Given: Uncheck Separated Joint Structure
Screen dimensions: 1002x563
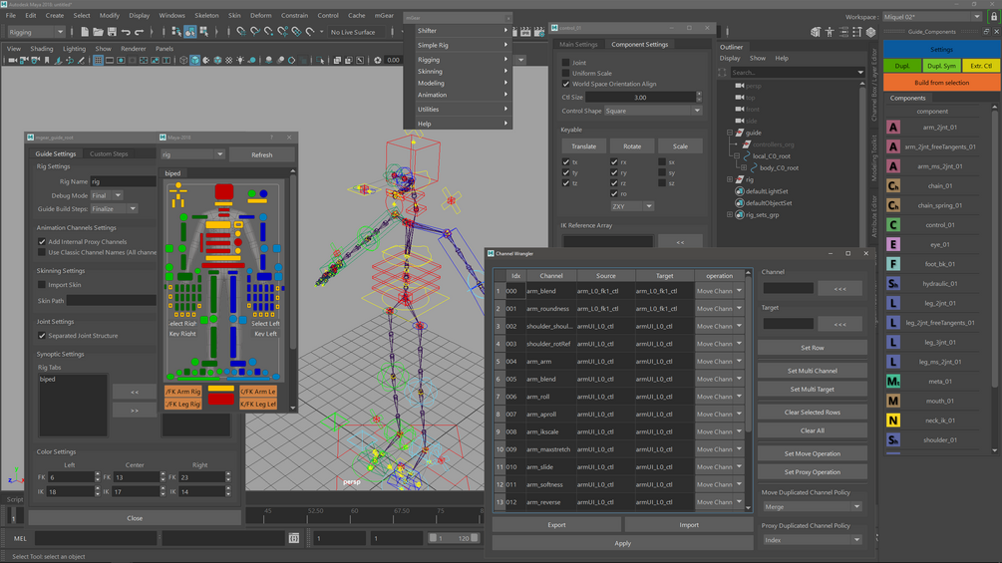Looking at the screenshot, I should [x=42, y=336].
